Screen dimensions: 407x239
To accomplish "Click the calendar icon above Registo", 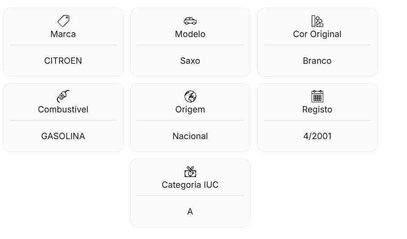I will click(x=317, y=96).
